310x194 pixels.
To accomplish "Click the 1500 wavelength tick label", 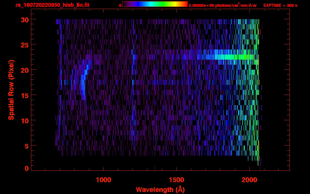I will (x=176, y=180).
